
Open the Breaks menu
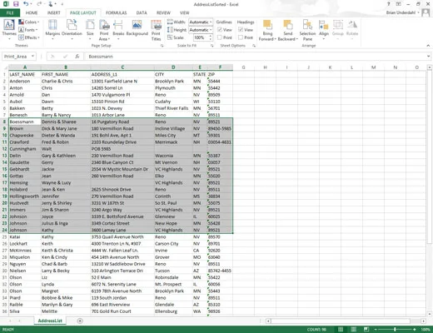click(118, 30)
